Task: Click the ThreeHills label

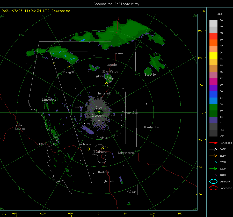Action: pyautogui.click(x=130, y=113)
